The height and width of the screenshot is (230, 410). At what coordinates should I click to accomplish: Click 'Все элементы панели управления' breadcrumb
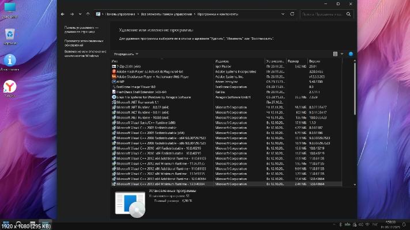(164, 13)
